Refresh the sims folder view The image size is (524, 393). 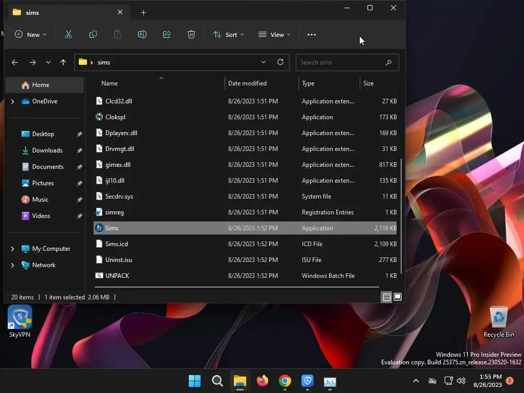(x=280, y=62)
